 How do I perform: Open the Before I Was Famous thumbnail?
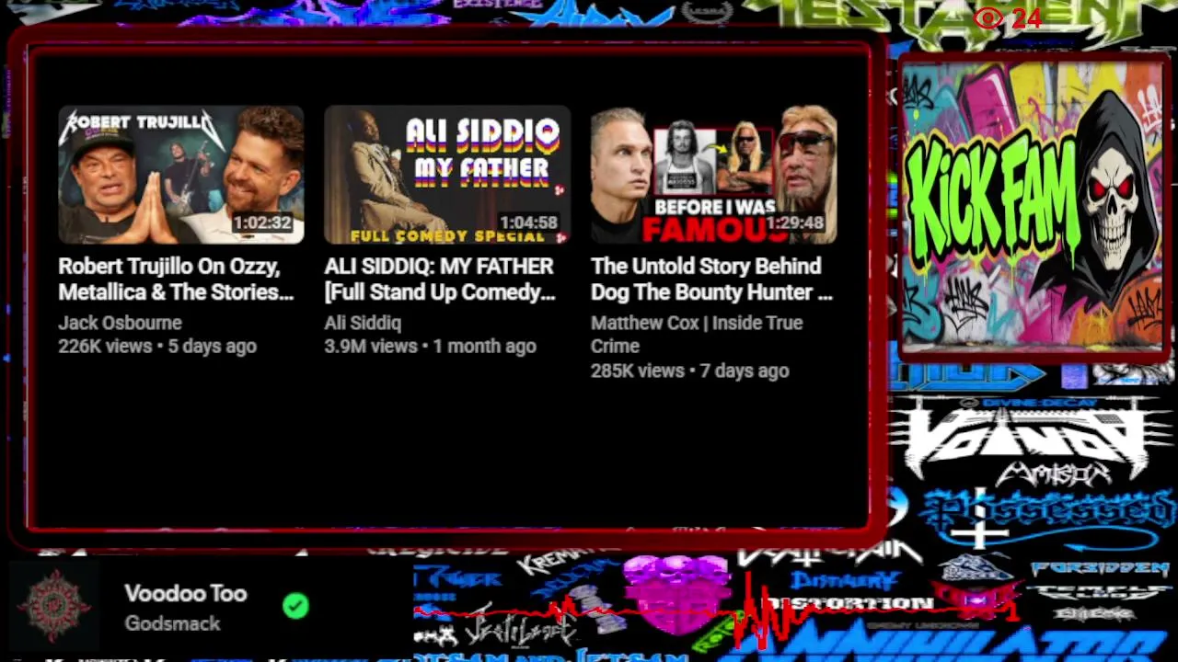pyautogui.click(x=714, y=175)
